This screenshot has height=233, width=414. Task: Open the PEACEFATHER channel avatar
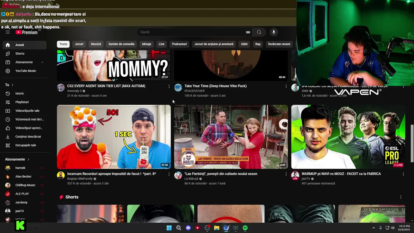pos(178,88)
